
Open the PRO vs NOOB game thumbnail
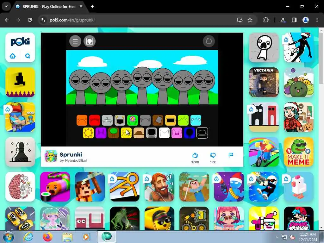click(x=20, y=117)
